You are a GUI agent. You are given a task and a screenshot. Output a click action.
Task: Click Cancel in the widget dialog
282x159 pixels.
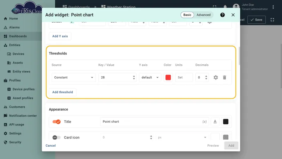coord(50,146)
